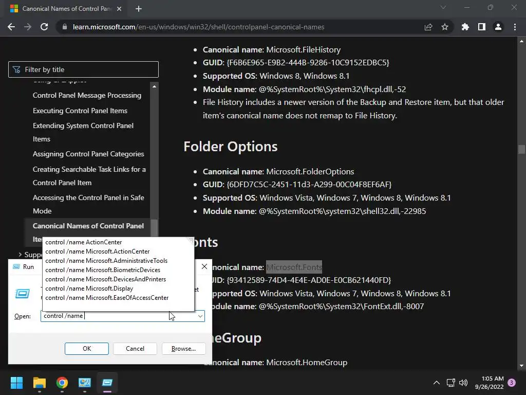Click sidebar scrollbar up arrow
The image size is (526, 395).
click(x=154, y=86)
